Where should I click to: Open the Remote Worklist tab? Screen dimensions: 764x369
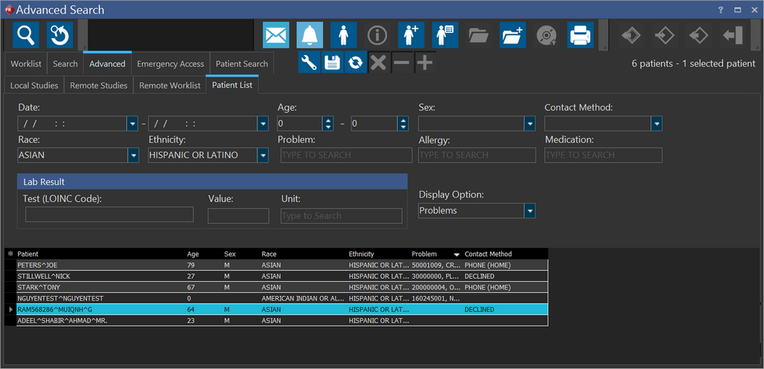tap(169, 86)
